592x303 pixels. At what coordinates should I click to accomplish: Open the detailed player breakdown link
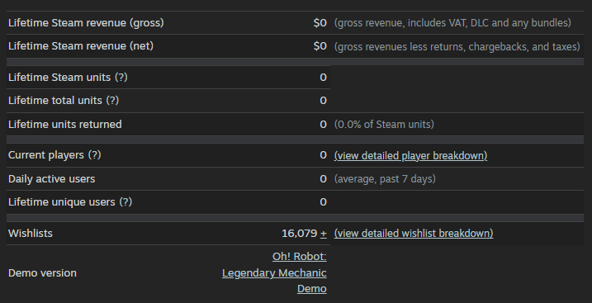click(410, 155)
